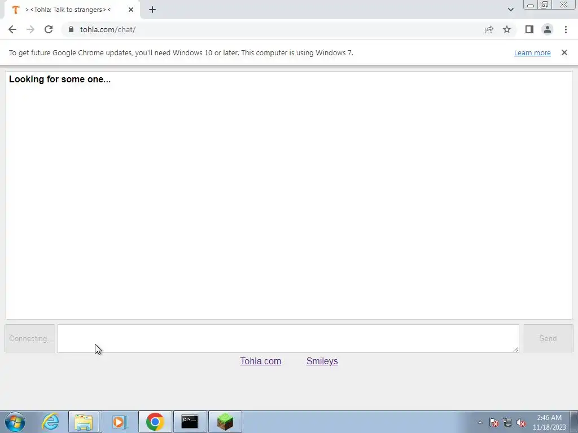Open the Windows Start menu
The height and width of the screenshot is (433, 578).
15,422
